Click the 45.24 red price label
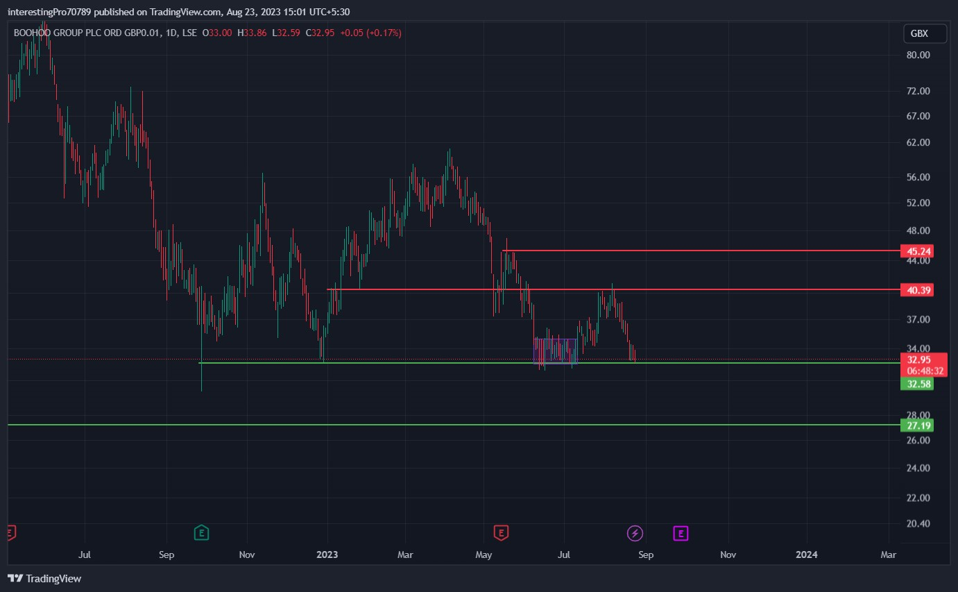 tap(916, 251)
